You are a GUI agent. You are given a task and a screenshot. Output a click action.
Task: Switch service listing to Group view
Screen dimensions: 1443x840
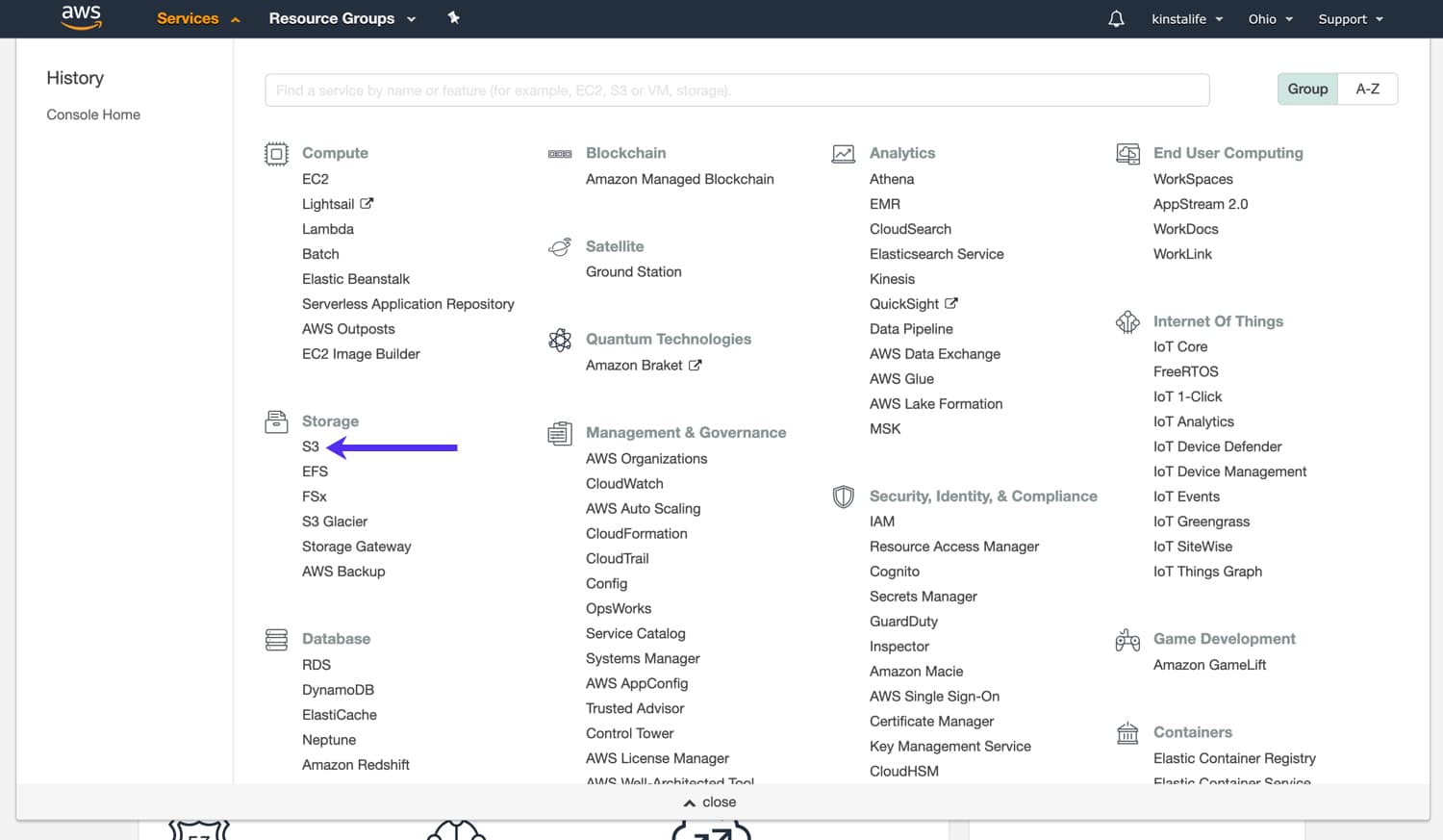[1306, 89]
